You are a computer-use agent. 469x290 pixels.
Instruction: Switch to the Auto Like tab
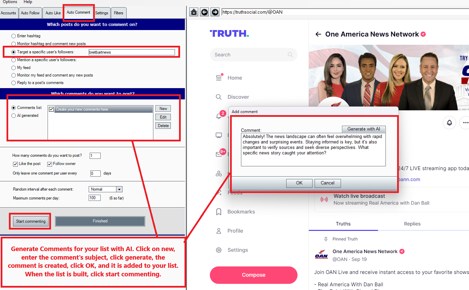(x=53, y=13)
